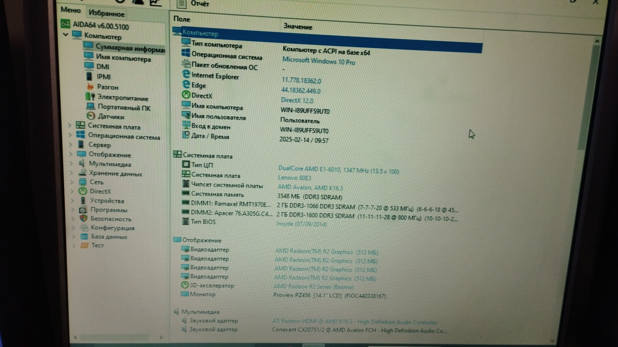618x347 pixels.
Task: Select the Компьютер group header row
Action: [x=327, y=40]
